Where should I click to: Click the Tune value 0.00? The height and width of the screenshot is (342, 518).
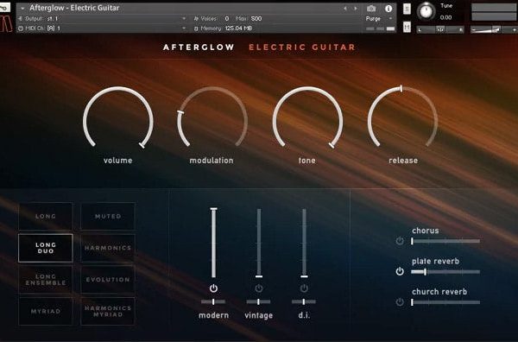[445, 17]
